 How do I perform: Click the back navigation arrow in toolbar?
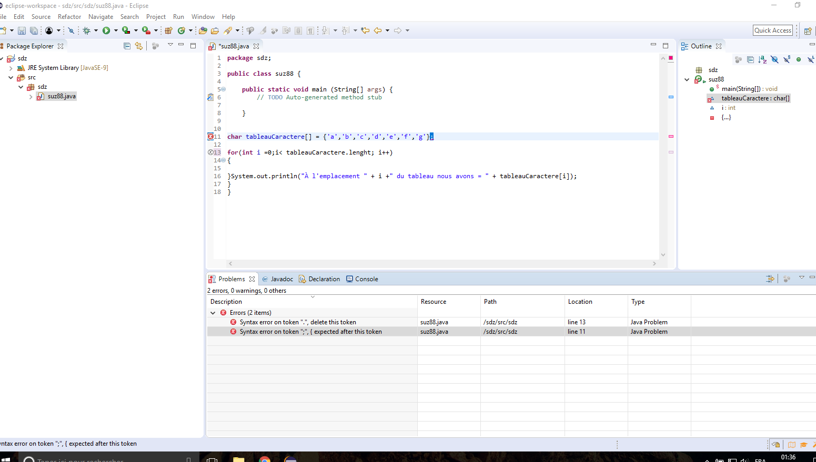378,30
